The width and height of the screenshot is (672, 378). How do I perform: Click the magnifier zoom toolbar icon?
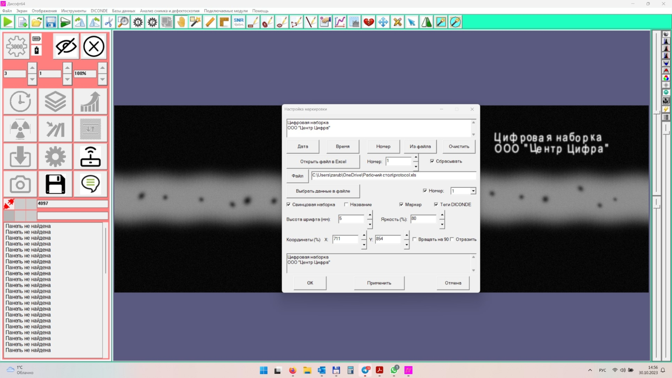click(x=123, y=22)
